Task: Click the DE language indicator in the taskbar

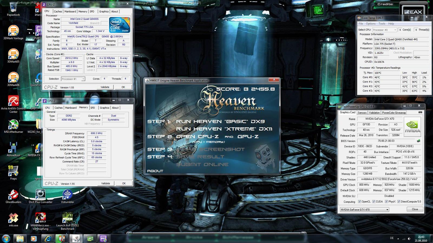Action: point(392,238)
